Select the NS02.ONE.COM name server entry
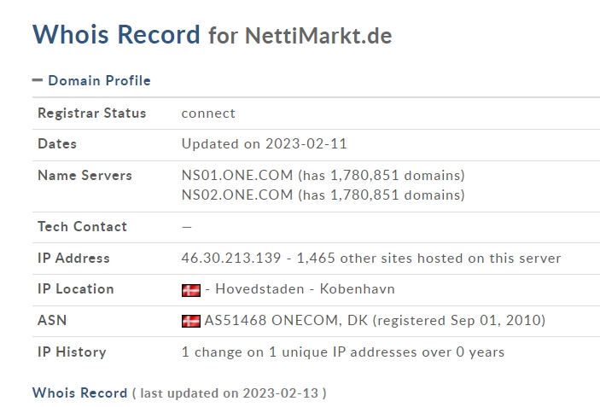This screenshot has width=600, height=407. [323, 195]
